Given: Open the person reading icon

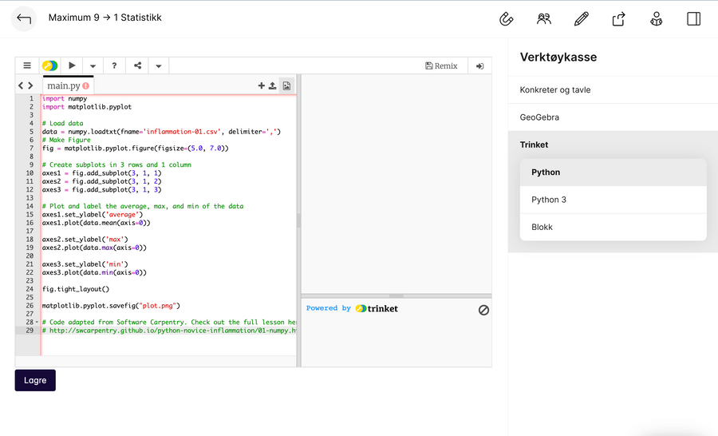Looking at the screenshot, I should click(657, 19).
